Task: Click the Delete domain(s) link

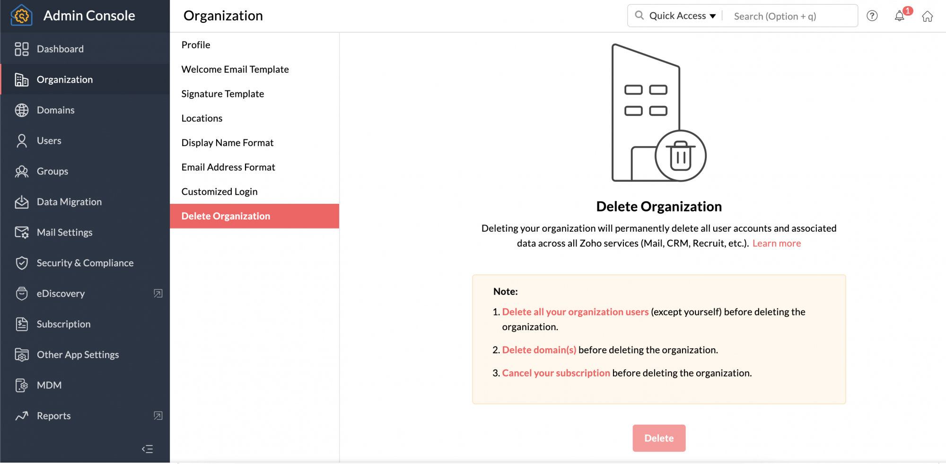Action: [x=539, y=350]
